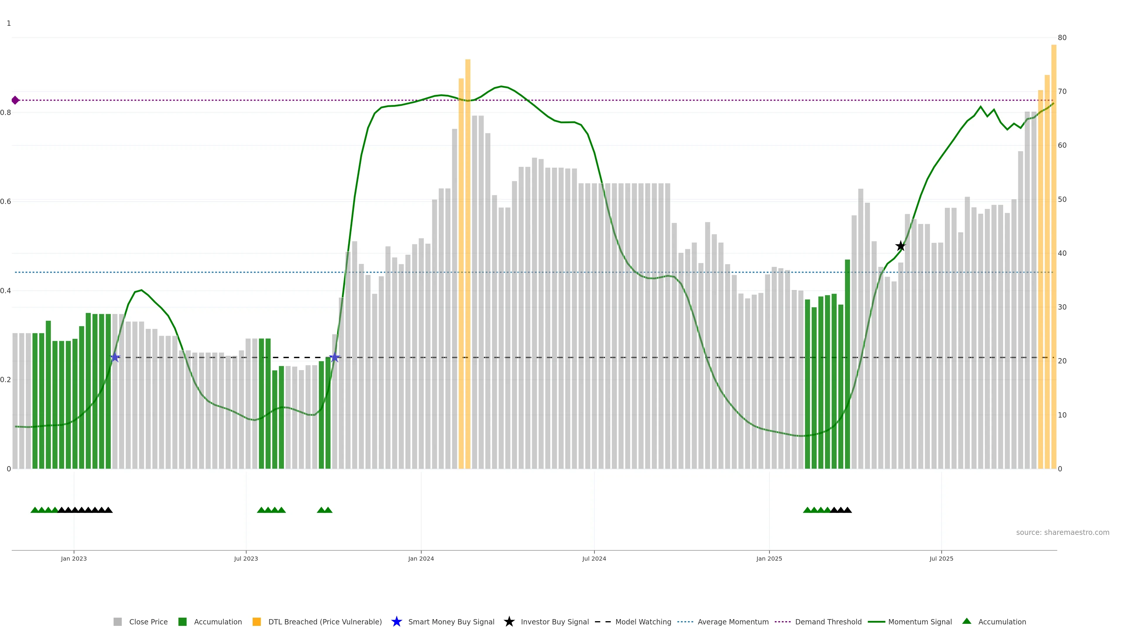The height and width of the screenshot is (632, 1124).
Task: Click the black Investor Buy Signal star on the chart
Action: (x=900, y=246)
